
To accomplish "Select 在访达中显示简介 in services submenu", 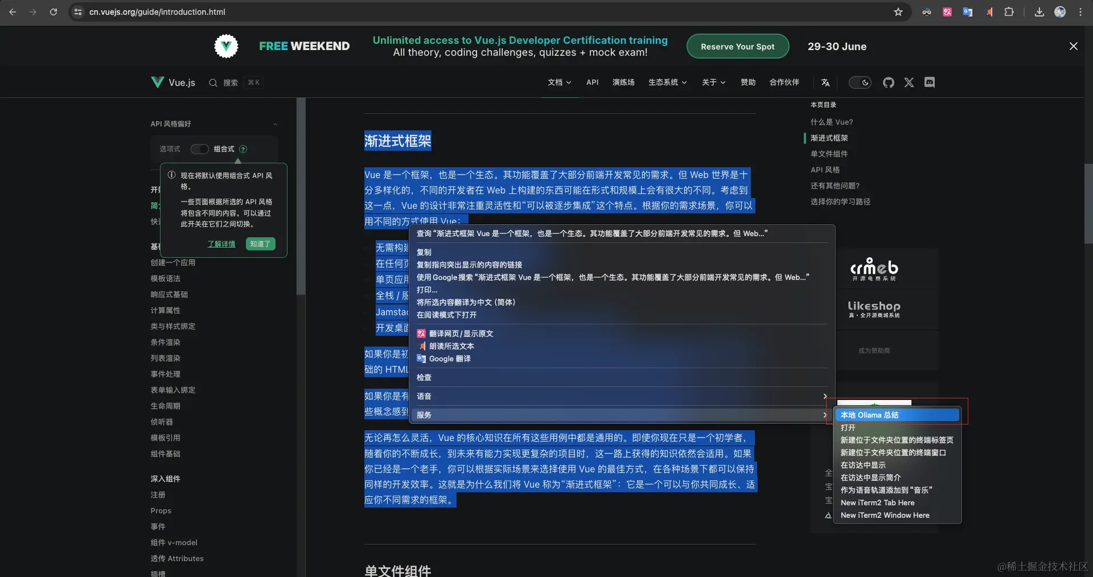I will pos(897,477).
